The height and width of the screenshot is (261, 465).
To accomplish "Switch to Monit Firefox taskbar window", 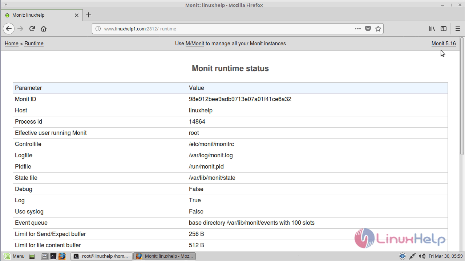I will coord(165,256).
